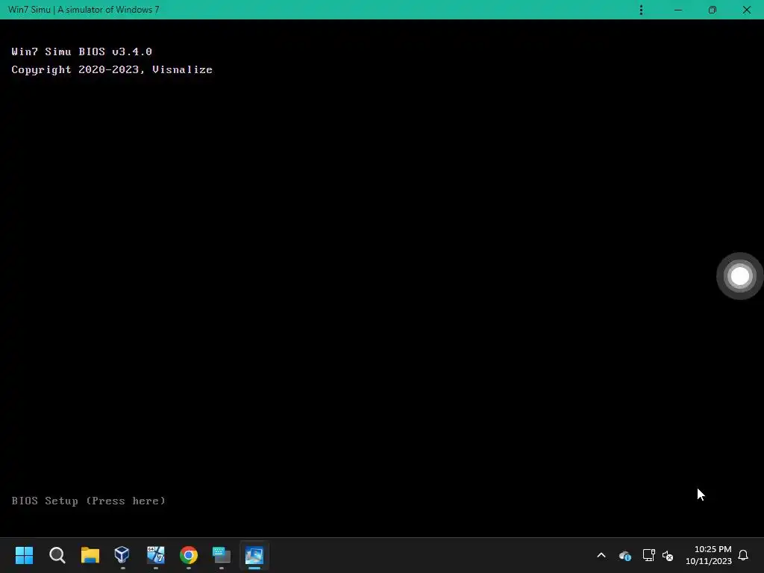Open the Windows Start menu
The height and width of the screenshot is (573, 764).
pyautogui.click(x=24, y=555)
